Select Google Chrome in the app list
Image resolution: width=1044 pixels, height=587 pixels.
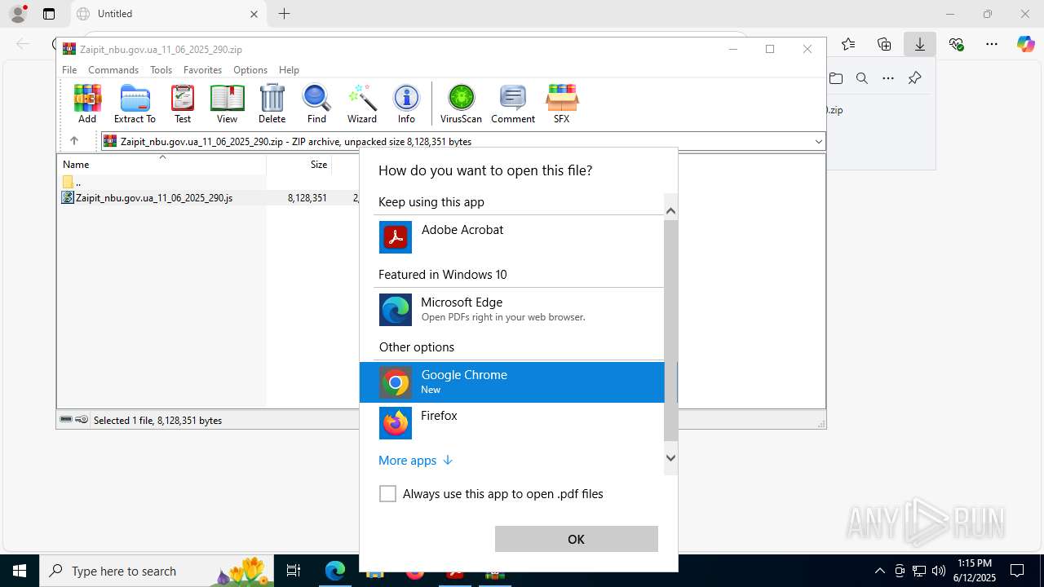[x=512, y=382]
